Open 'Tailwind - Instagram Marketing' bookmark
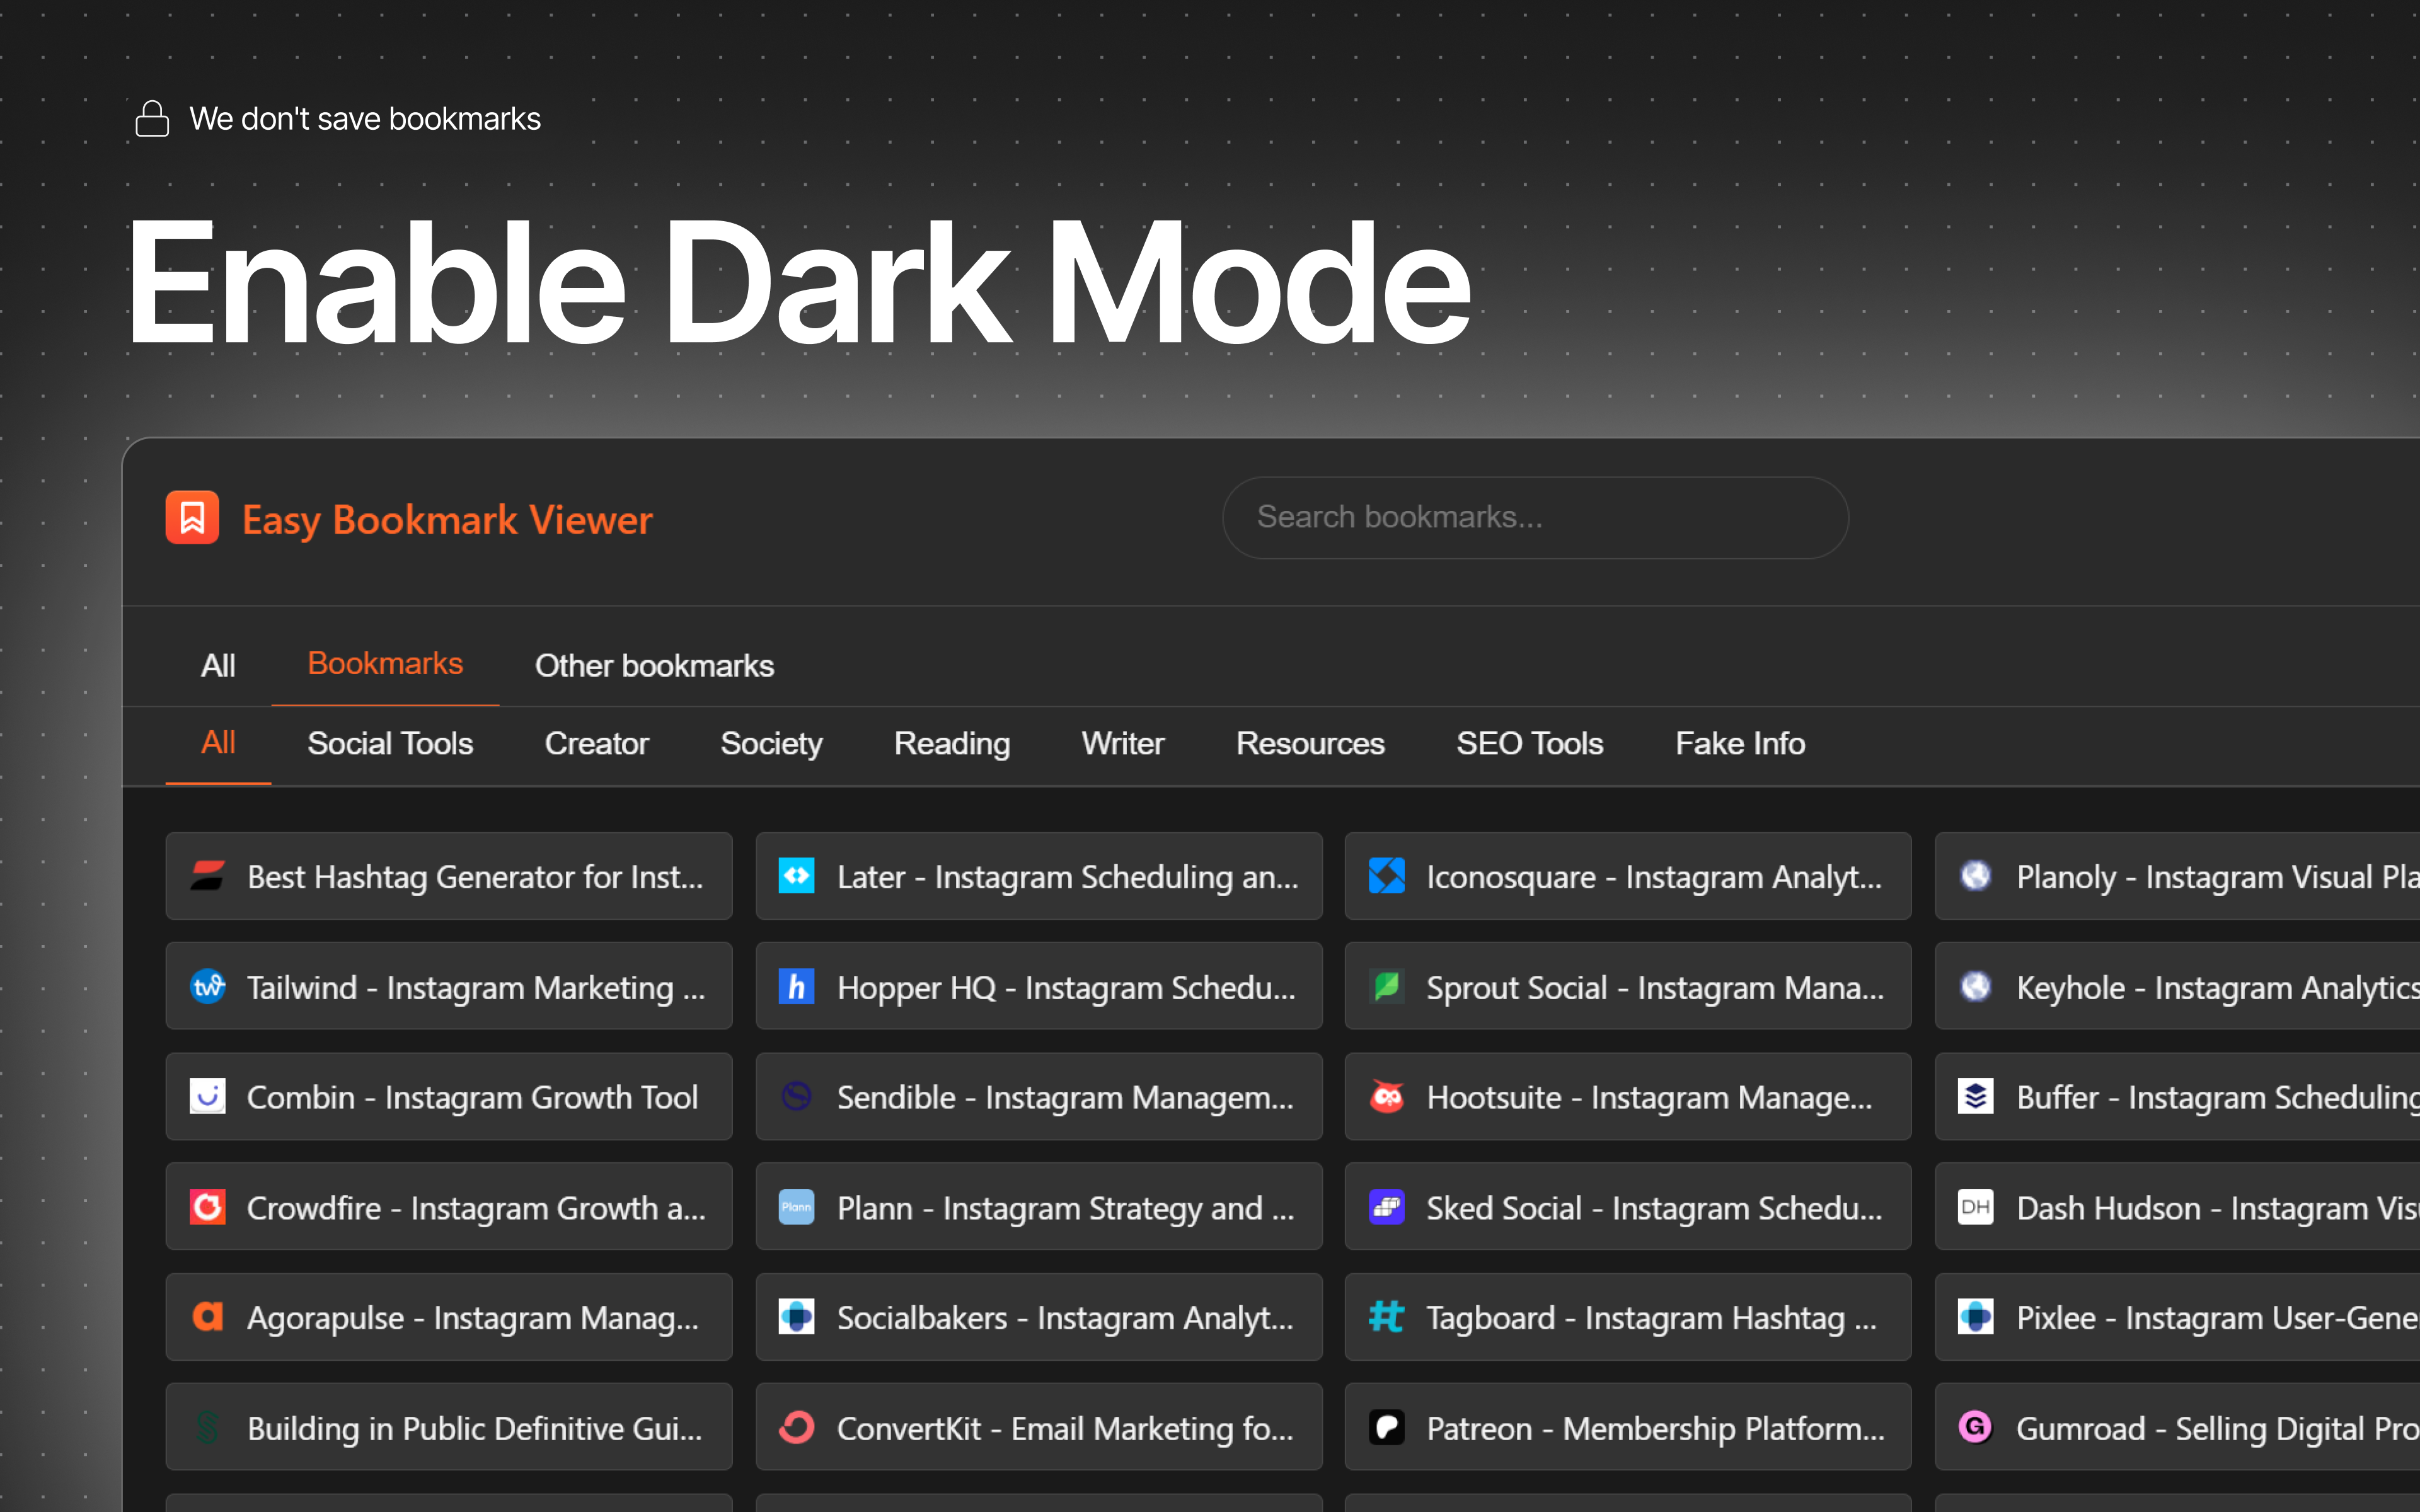 (x=449, y=987)
